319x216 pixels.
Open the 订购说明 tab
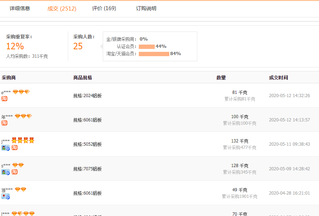coord(146,9)
